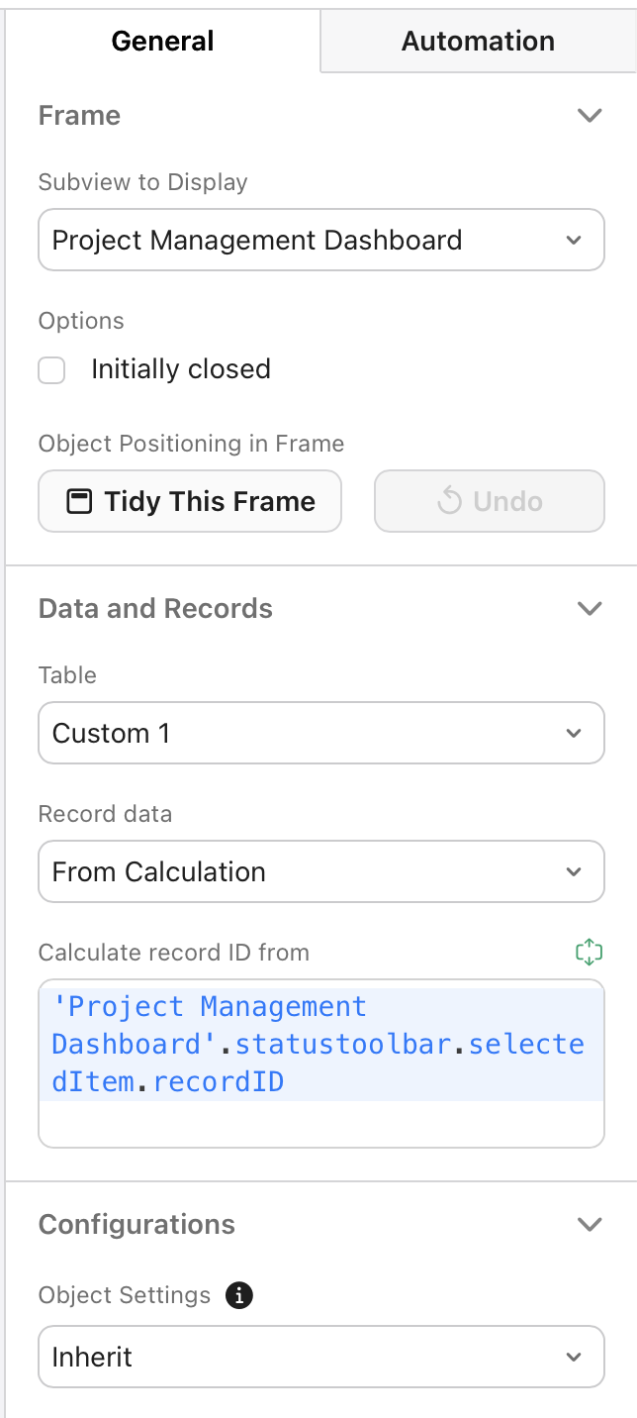This screenshot has height=1418, width=637.
Task: Click the disabled Undo button
Action: pyautogui.click(x=489, y=501)
